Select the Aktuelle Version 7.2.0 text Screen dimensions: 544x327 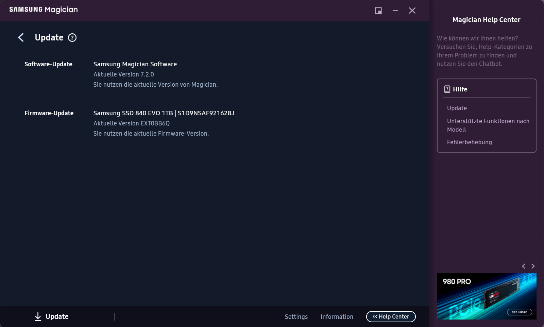(124, 74)
